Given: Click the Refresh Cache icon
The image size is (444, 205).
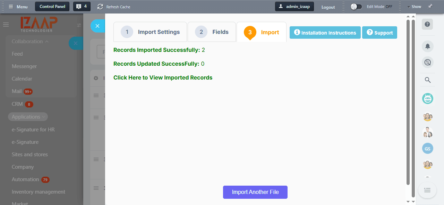Looking at the screenshot, I should click(x=100, y=6).
